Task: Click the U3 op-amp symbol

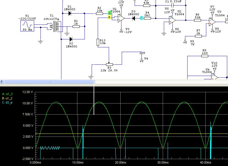Action: pyautogui.click(x=211, y=20)
